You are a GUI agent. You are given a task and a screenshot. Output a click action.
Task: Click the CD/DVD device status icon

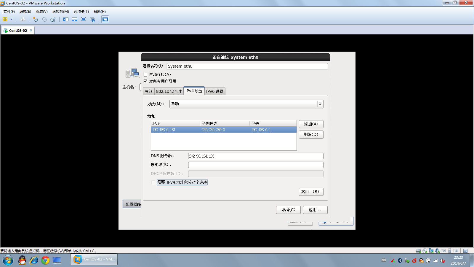[x=425, y=251]
